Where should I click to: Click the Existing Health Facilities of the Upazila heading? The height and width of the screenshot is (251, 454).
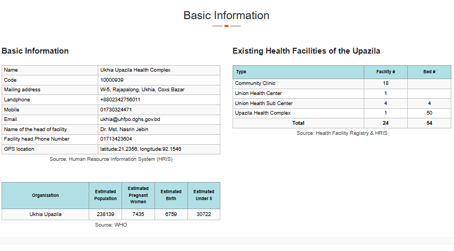pyautogui.click(x=306, y=51)
